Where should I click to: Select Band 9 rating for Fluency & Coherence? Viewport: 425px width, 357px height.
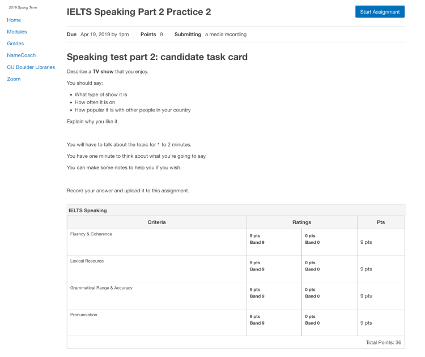[274, 242]
